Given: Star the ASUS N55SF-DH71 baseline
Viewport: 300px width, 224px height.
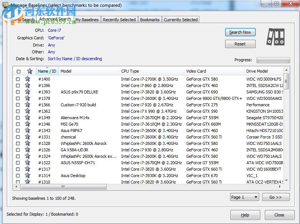Looking at the screenshot, I should pos(28,163).
